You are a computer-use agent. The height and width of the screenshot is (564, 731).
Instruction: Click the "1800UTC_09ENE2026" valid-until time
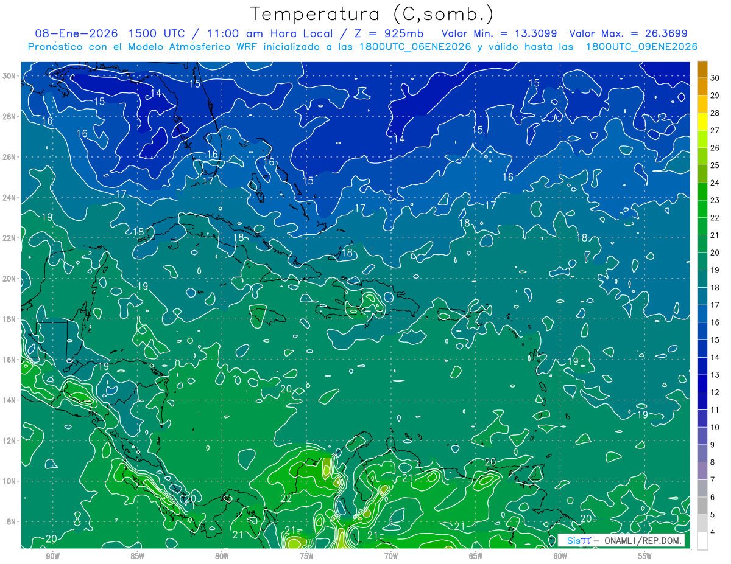coord(641,47)
